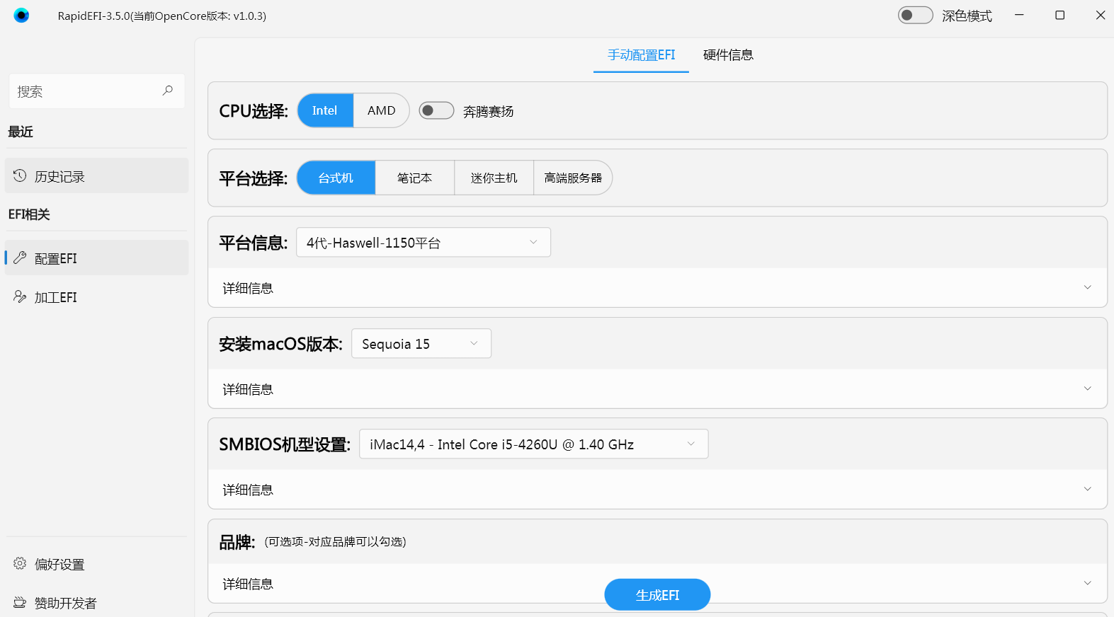The image size is (1114, 617).
Task: Click the RapidEFI app logo icon
Action: tap(21, 15)
